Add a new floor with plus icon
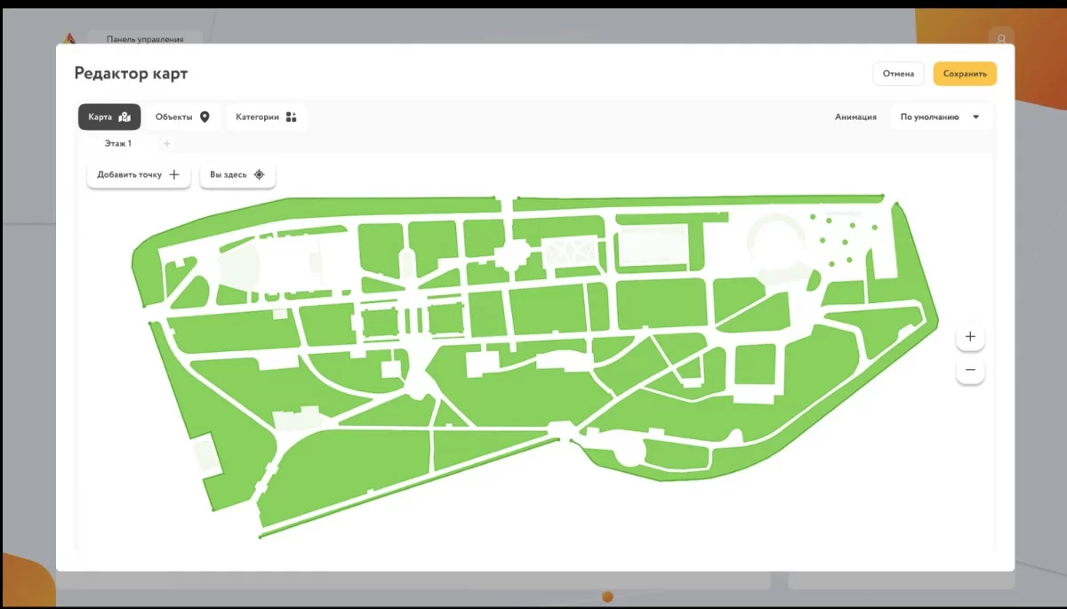The image size is (1067, 609). coord(166,144)
